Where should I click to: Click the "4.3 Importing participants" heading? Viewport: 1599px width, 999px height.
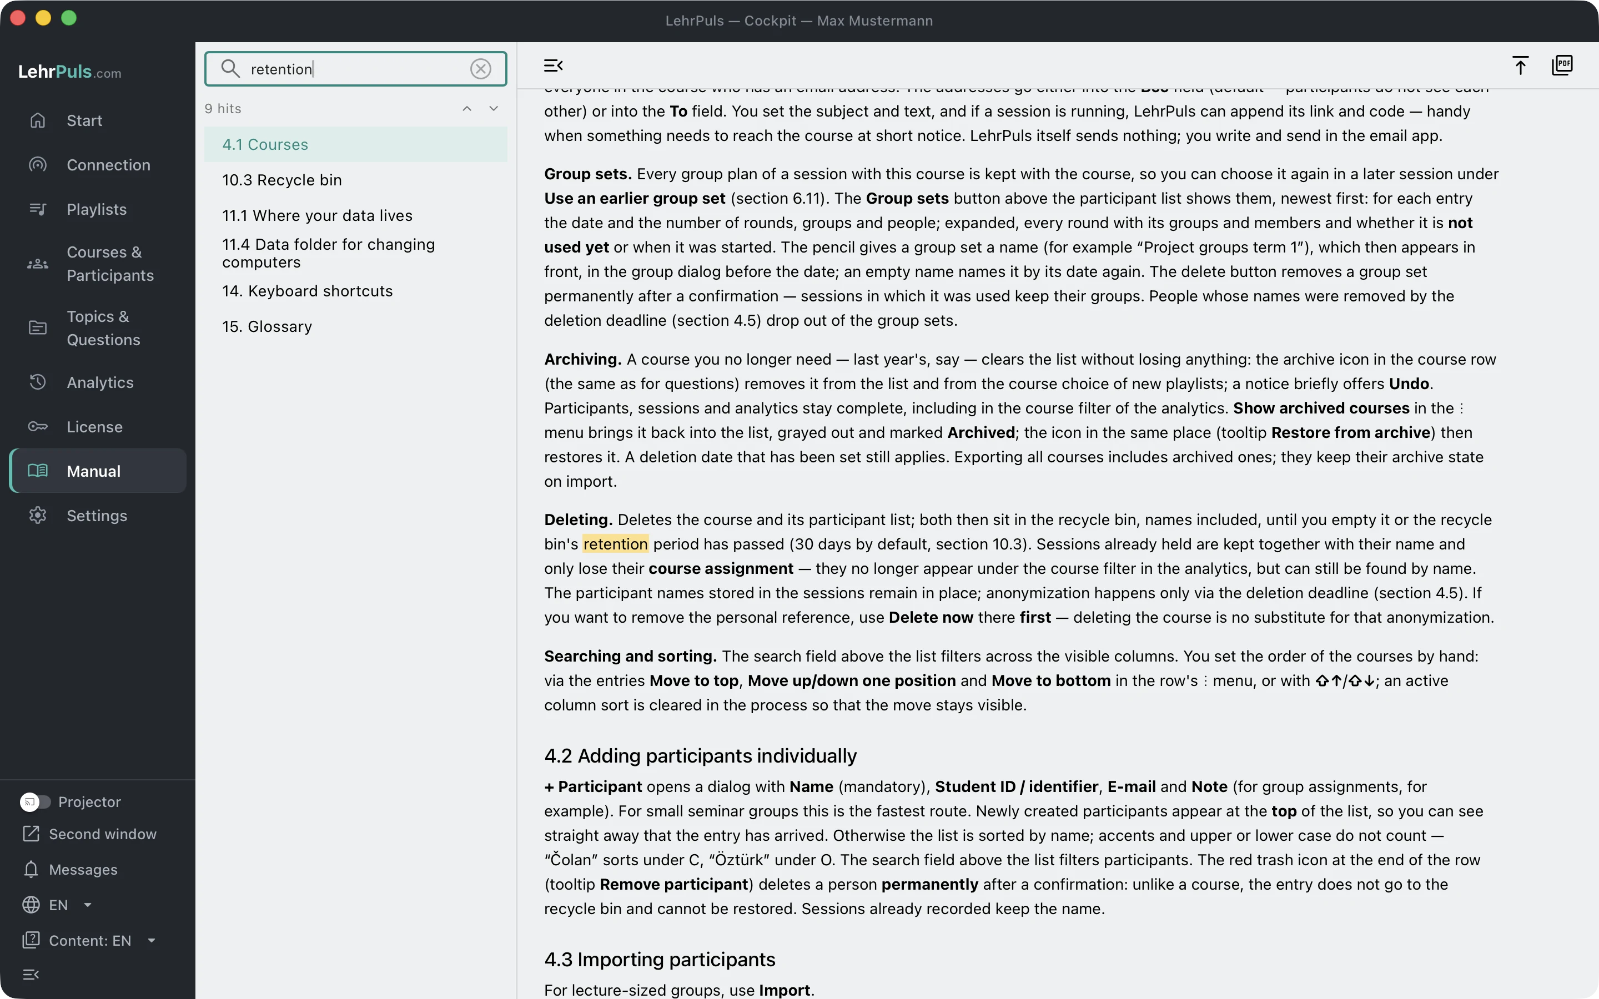[x=660, y=958]
